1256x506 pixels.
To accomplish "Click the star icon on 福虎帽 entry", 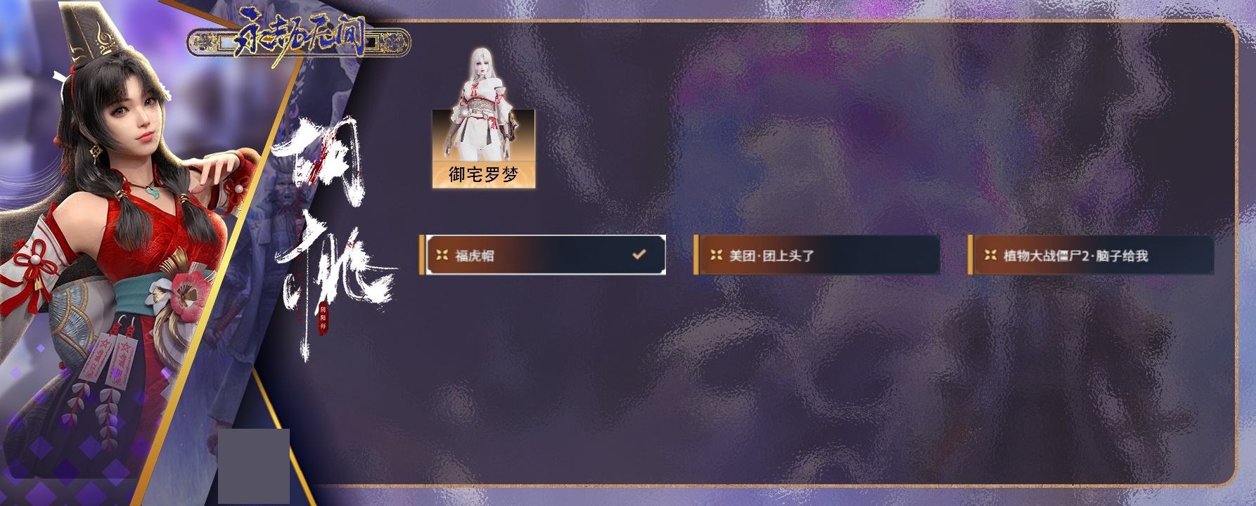I will tap(442, 255).
